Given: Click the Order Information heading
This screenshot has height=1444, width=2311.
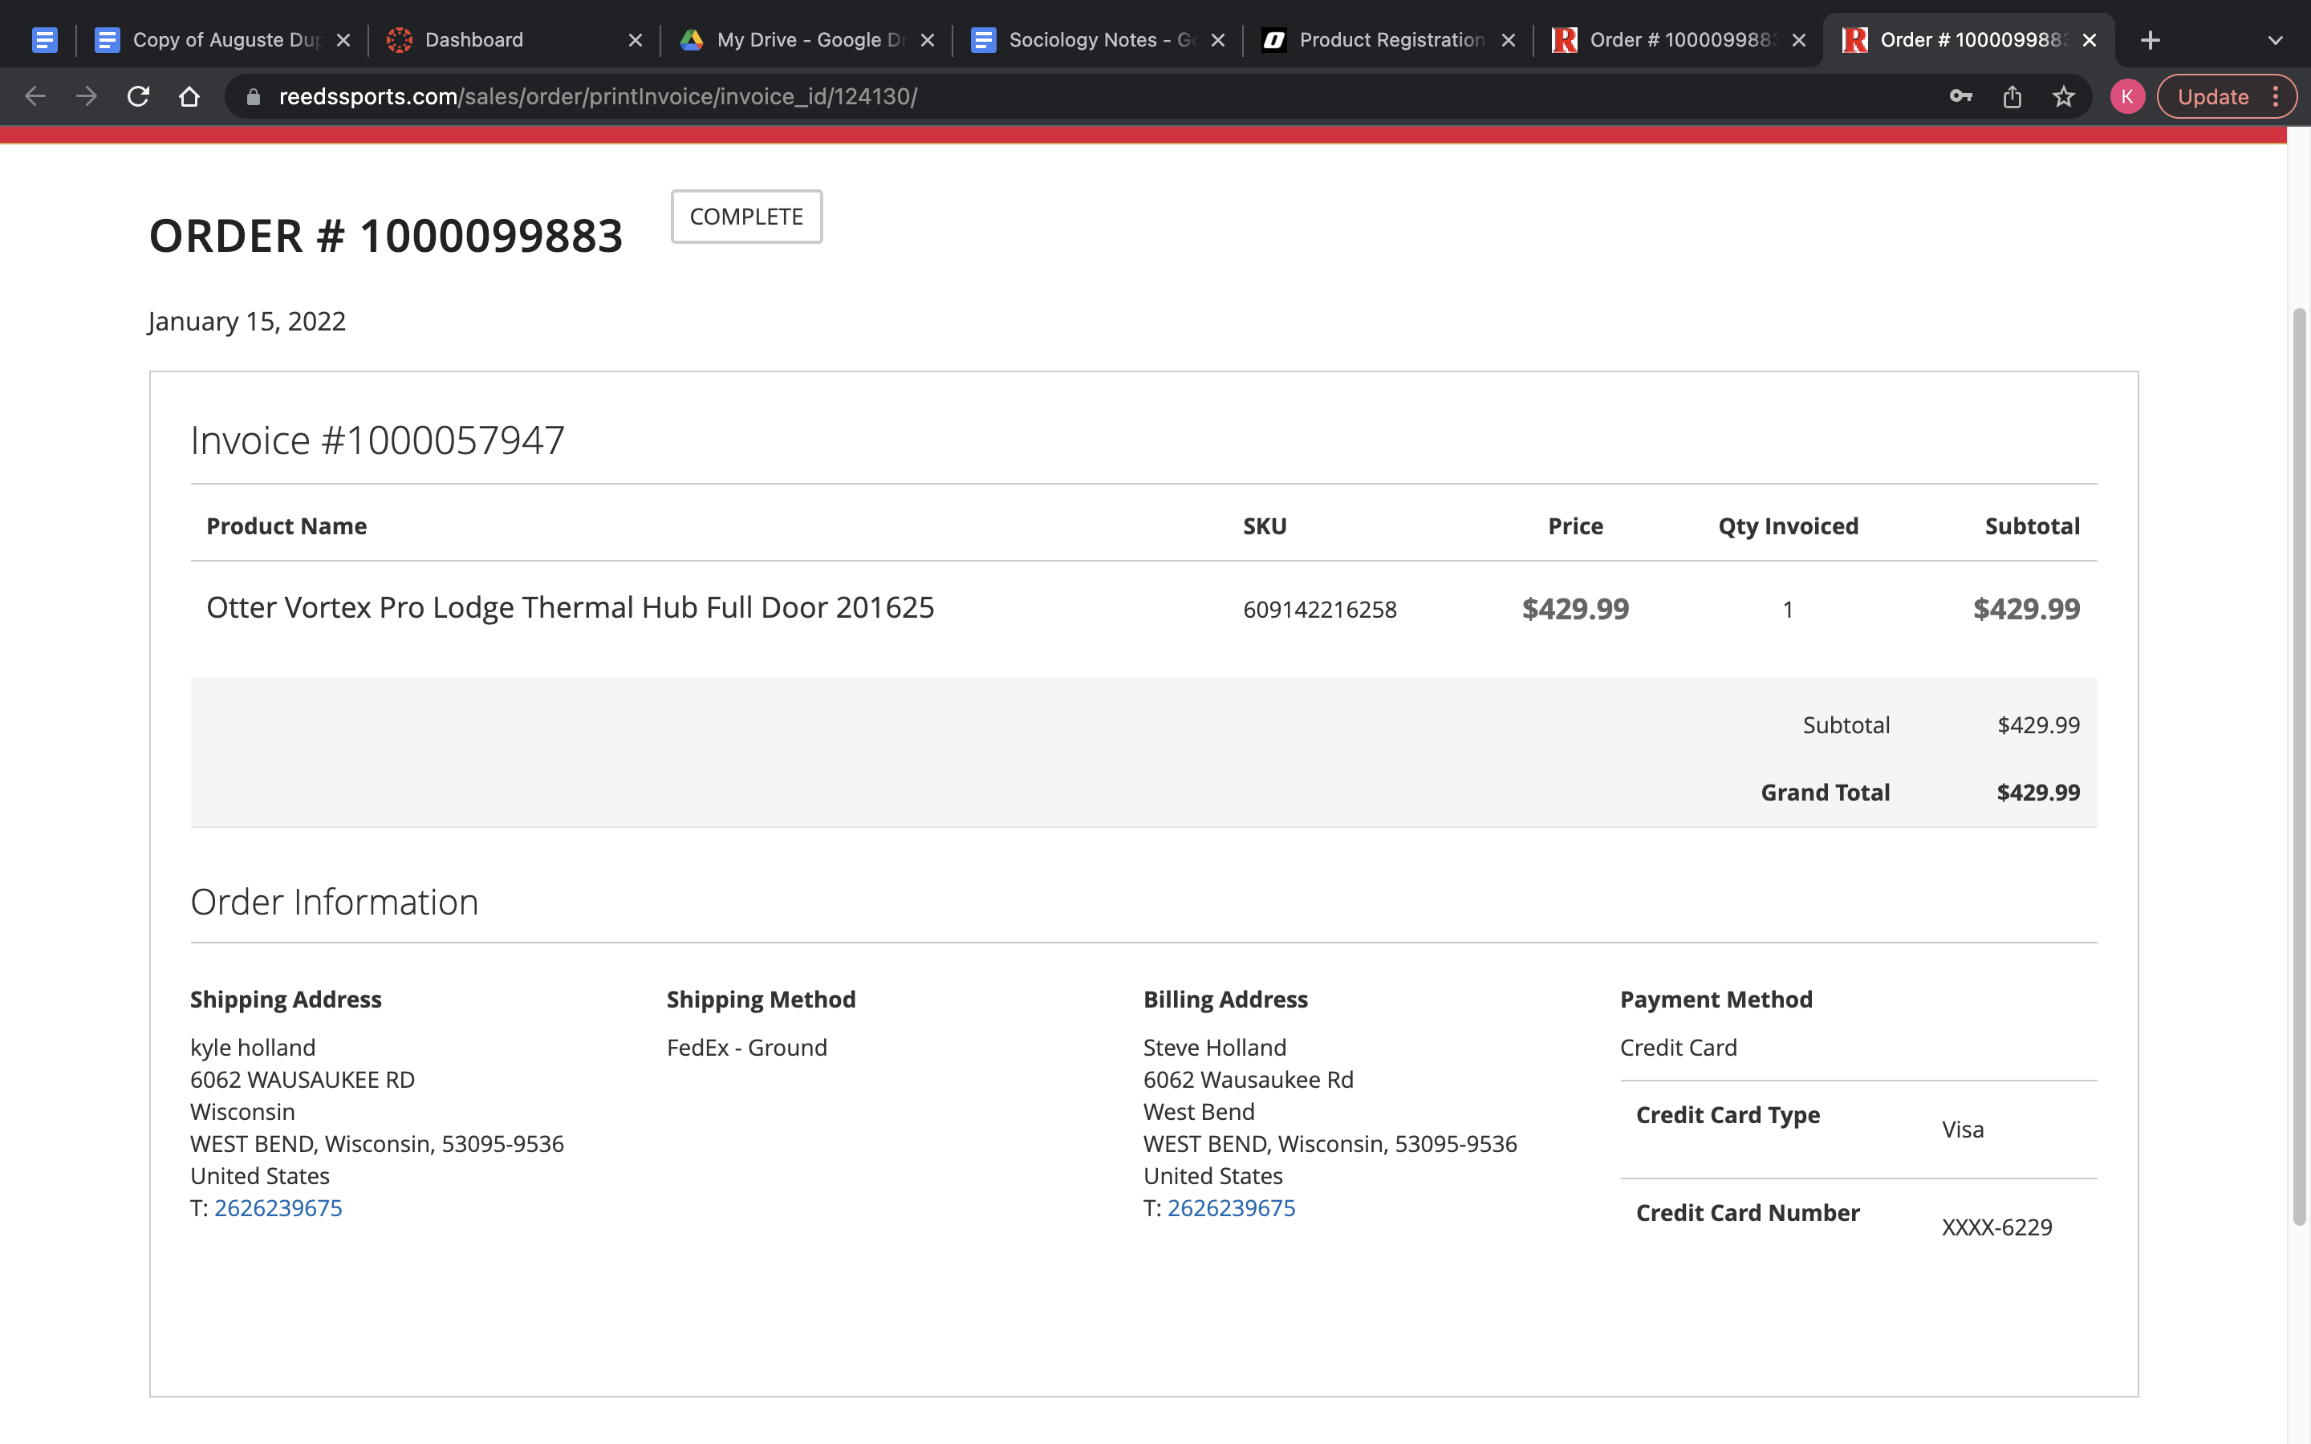Looking at the screenshot, I should coord(335,902).
